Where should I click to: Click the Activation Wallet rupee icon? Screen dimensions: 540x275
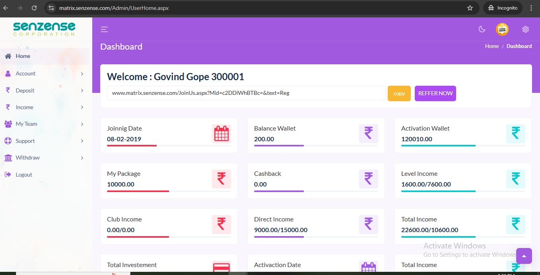pos(516,134)
